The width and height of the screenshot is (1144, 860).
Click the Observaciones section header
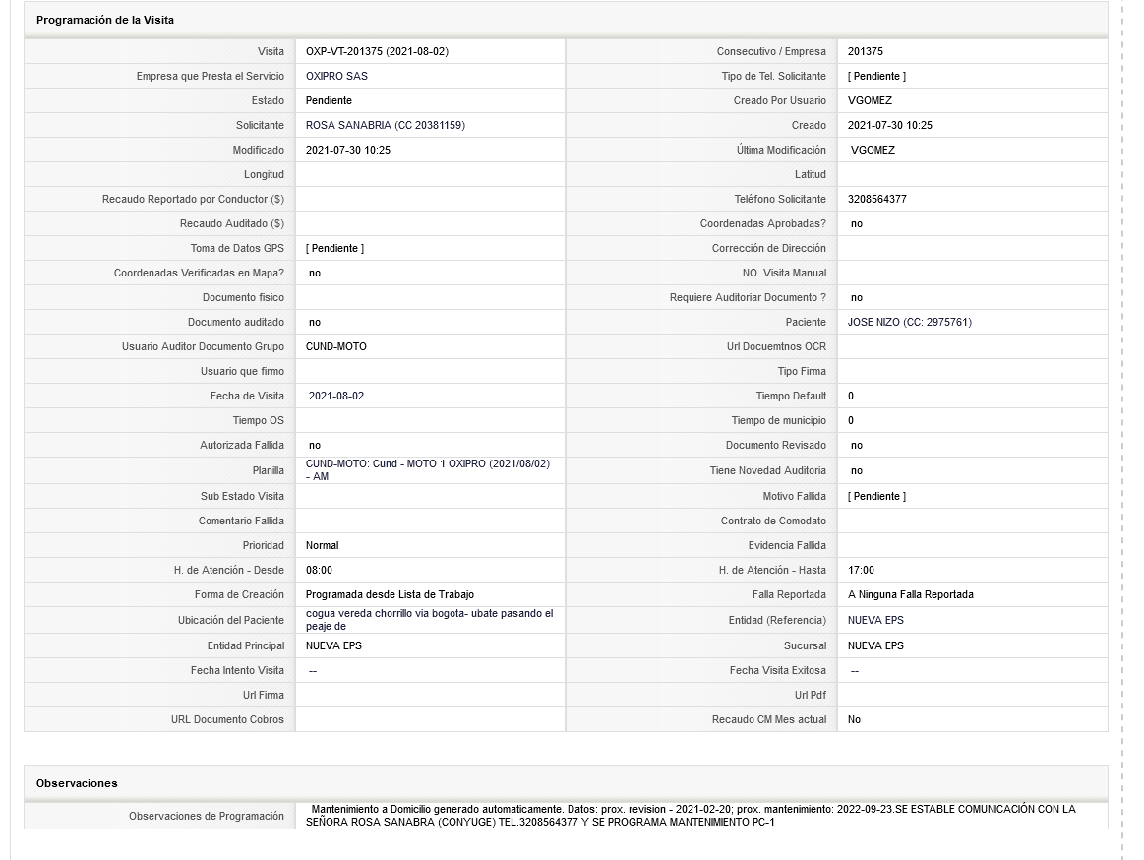coord(77,783)
